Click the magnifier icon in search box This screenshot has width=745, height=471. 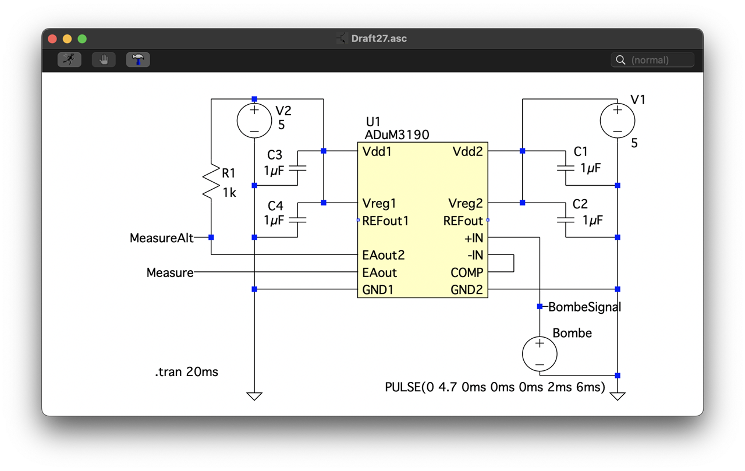click(620, 60)
